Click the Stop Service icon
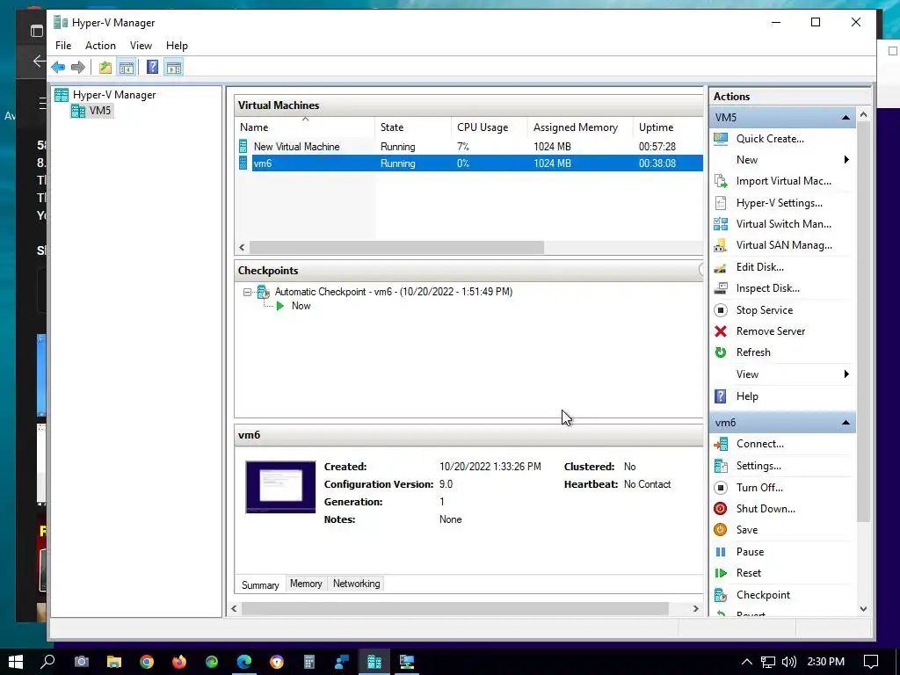Viewport: 900px width, 675px height. [x=721, y=310]
